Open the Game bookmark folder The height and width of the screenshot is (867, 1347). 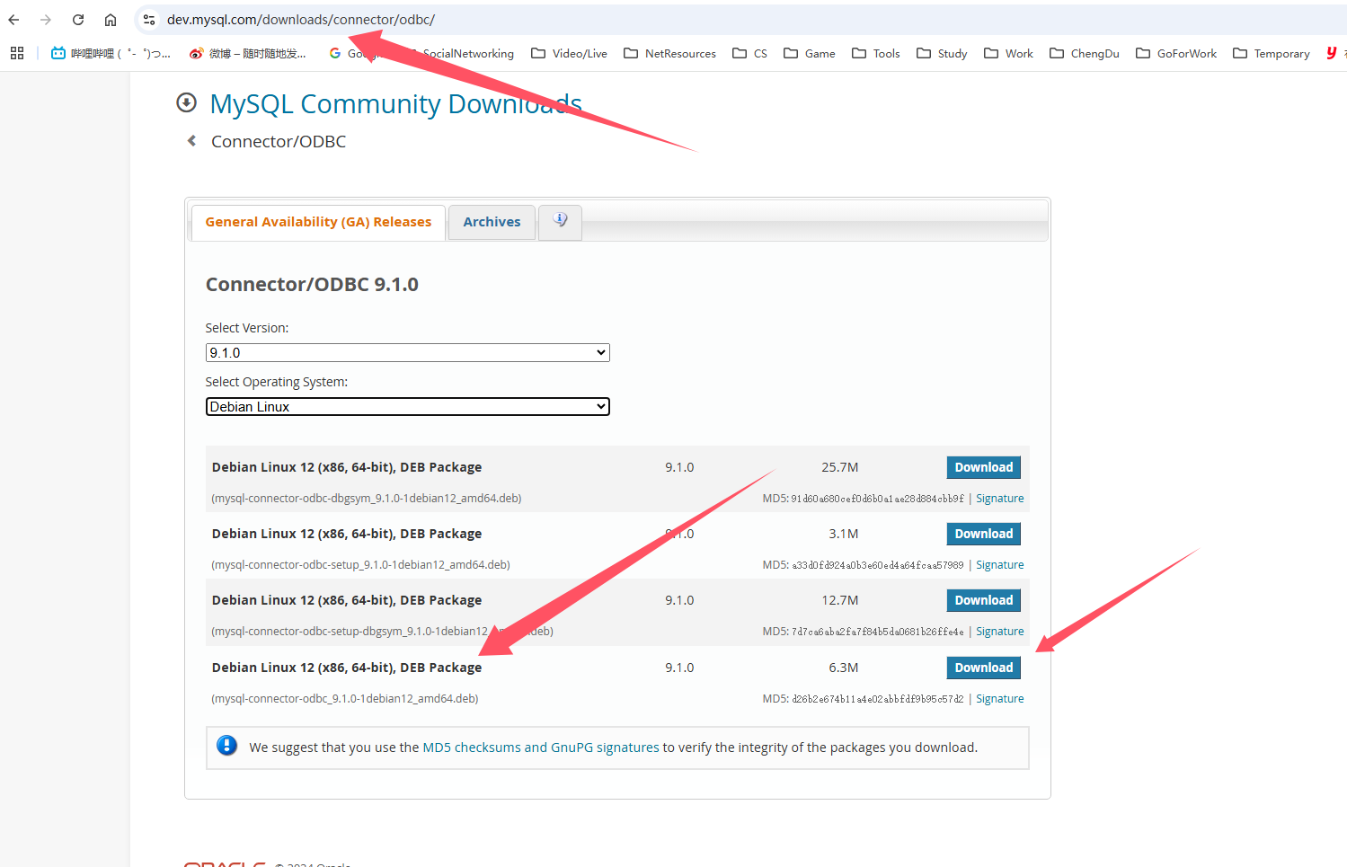pyautogui.click(x=810, y=53)
